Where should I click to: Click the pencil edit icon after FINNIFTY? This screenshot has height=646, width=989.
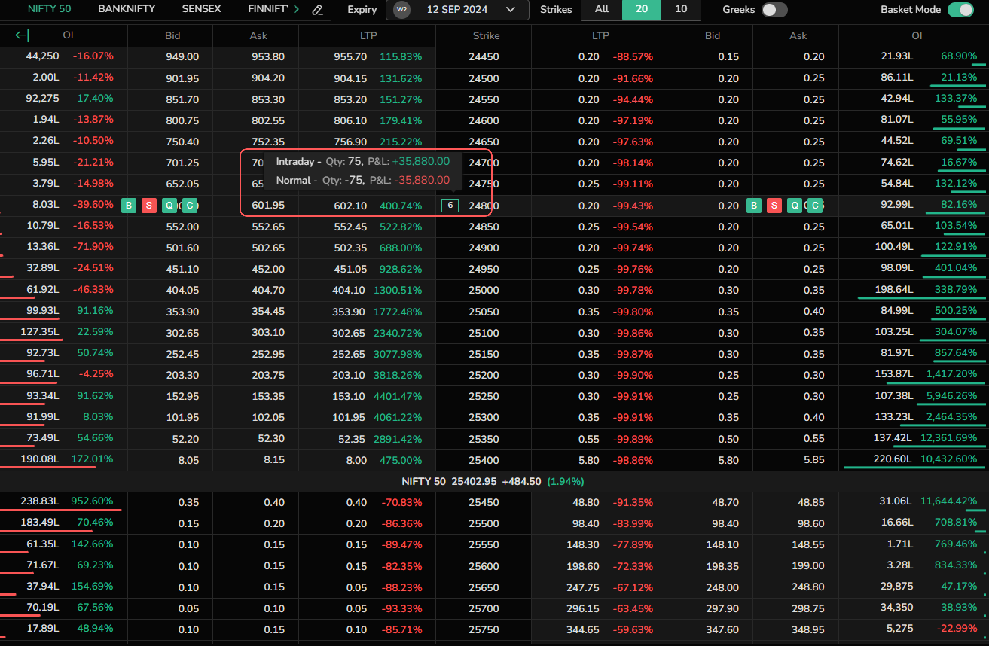pos(317,9)
